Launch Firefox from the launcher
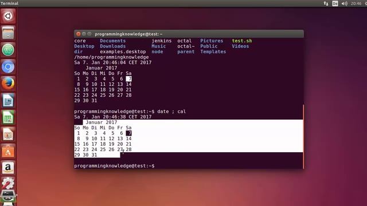 point(8,84)
